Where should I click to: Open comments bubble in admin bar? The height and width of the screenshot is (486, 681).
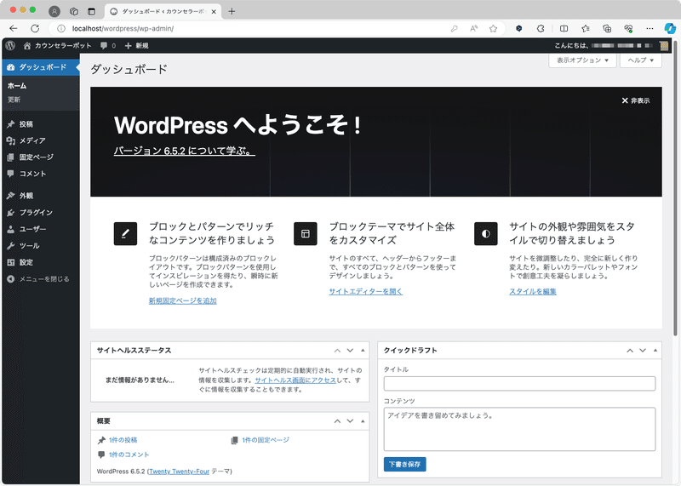pyautogui.click(x=108, y=45)
